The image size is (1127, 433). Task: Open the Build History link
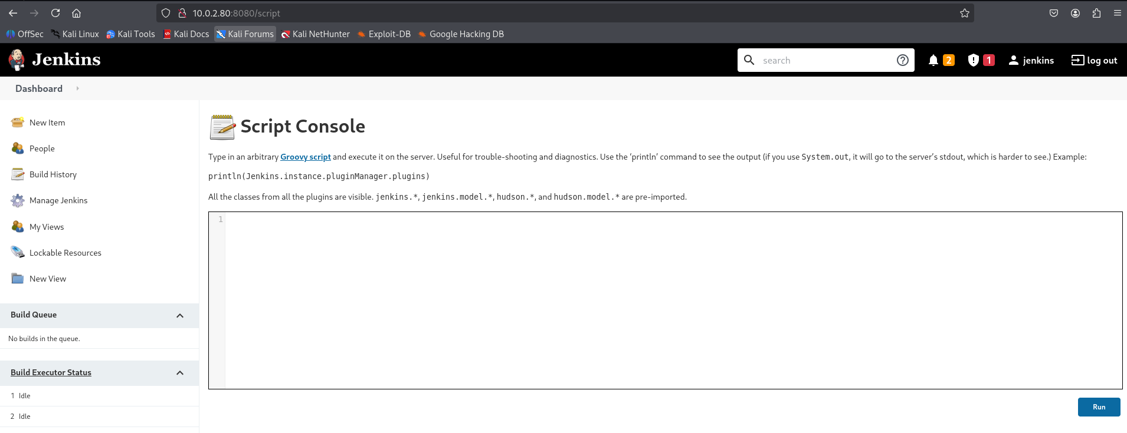point(53,174)
